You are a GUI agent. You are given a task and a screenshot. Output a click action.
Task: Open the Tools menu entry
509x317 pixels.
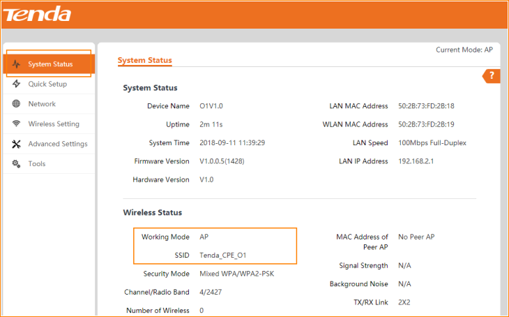tap(37, 163)
